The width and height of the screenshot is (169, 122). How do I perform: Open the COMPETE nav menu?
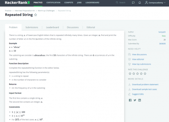click(x=69, y=3)
